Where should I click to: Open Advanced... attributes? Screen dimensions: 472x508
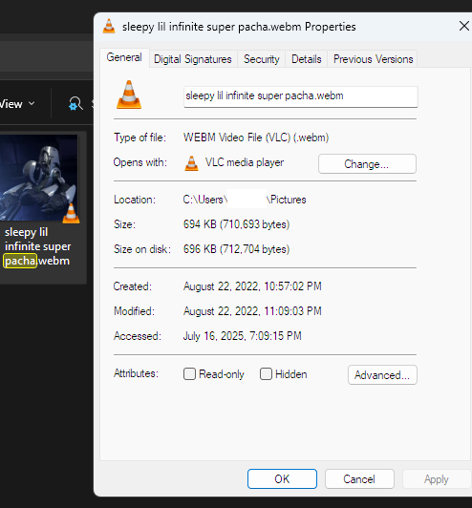pos(382,375)
